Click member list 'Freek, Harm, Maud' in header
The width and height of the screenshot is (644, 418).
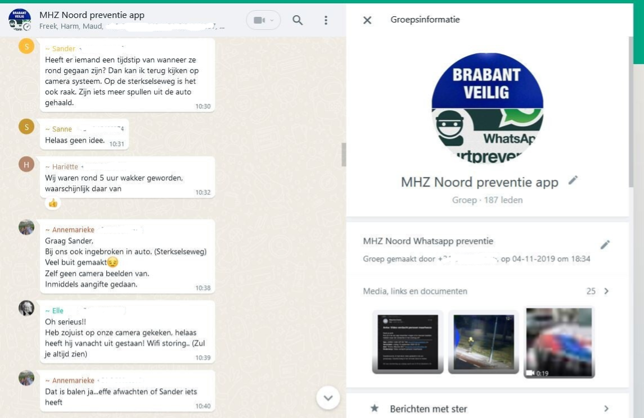[x=71, y=26]
